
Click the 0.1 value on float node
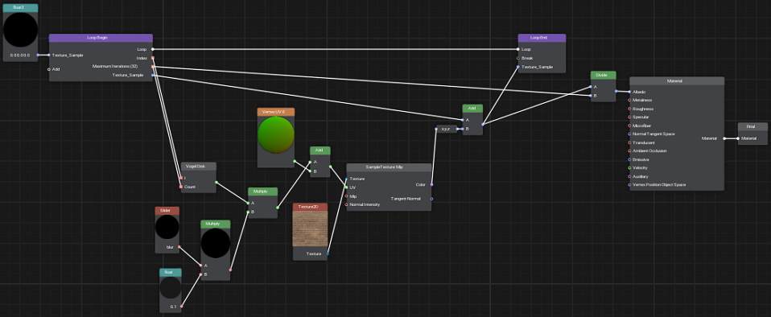coord(173,307)
